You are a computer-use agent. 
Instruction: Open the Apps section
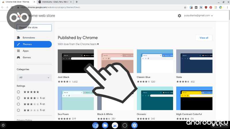(x=26, y=51)
